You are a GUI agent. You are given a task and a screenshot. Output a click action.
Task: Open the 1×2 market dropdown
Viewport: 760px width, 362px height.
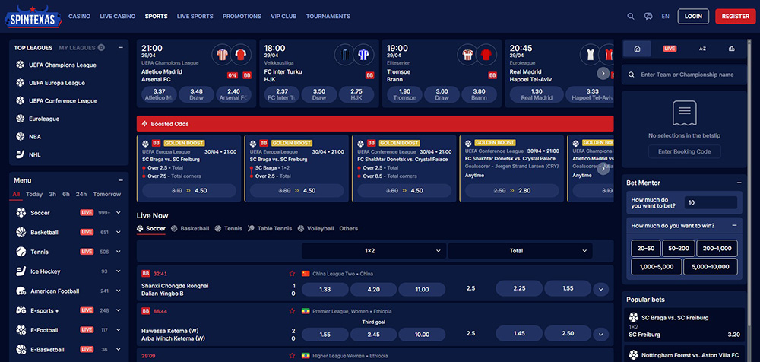click(374, 251)
